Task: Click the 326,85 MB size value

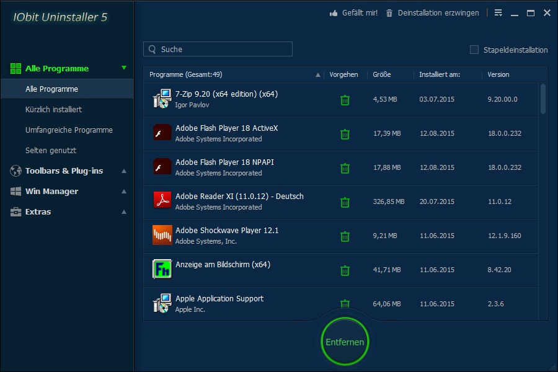Action: point(389,201)
